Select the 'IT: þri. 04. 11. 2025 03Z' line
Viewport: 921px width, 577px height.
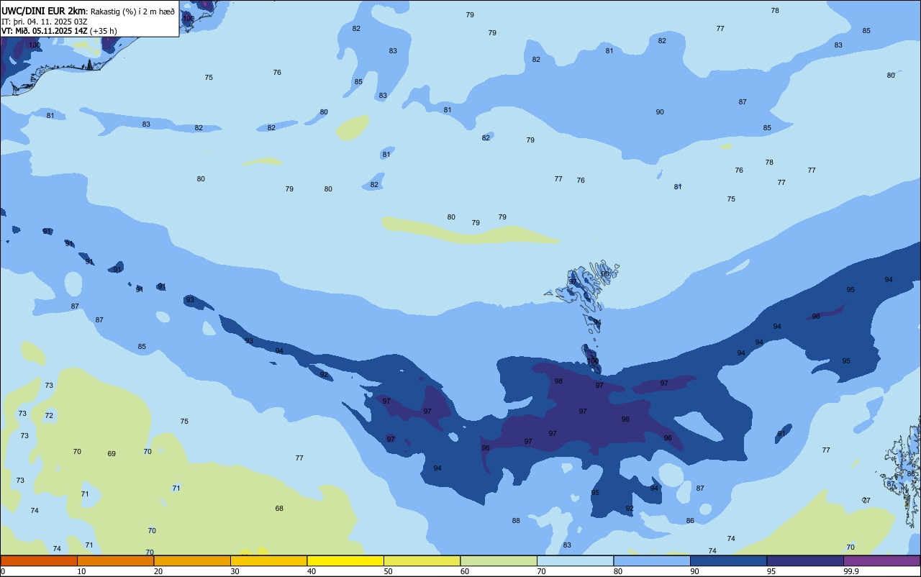click(45, 21)
